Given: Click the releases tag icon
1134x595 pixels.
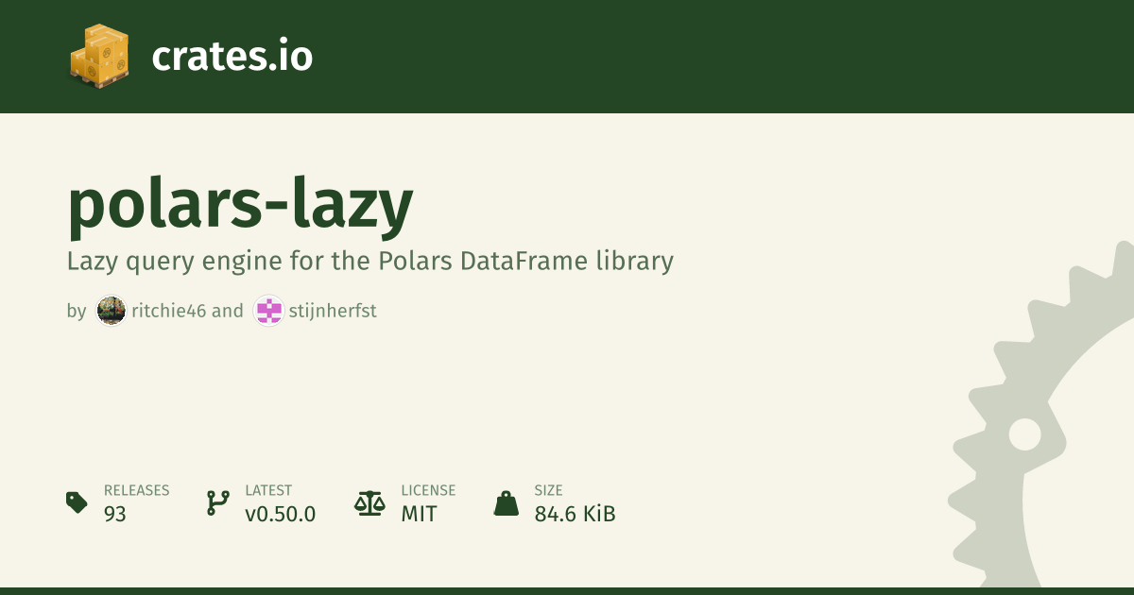Looking at the screenshot, I should click(x=77, y=502).
